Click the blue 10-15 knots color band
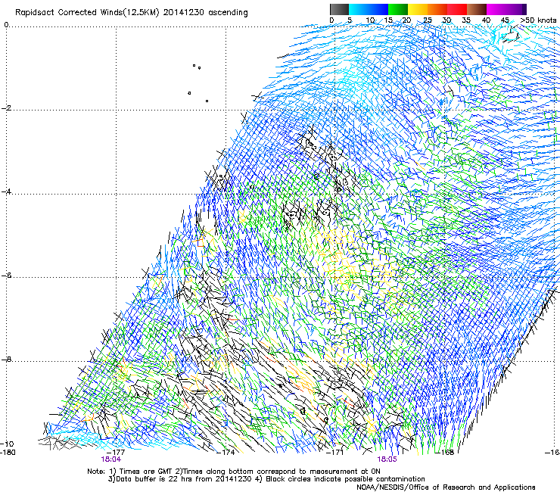 pyautogui.click(x=378, y=9)
